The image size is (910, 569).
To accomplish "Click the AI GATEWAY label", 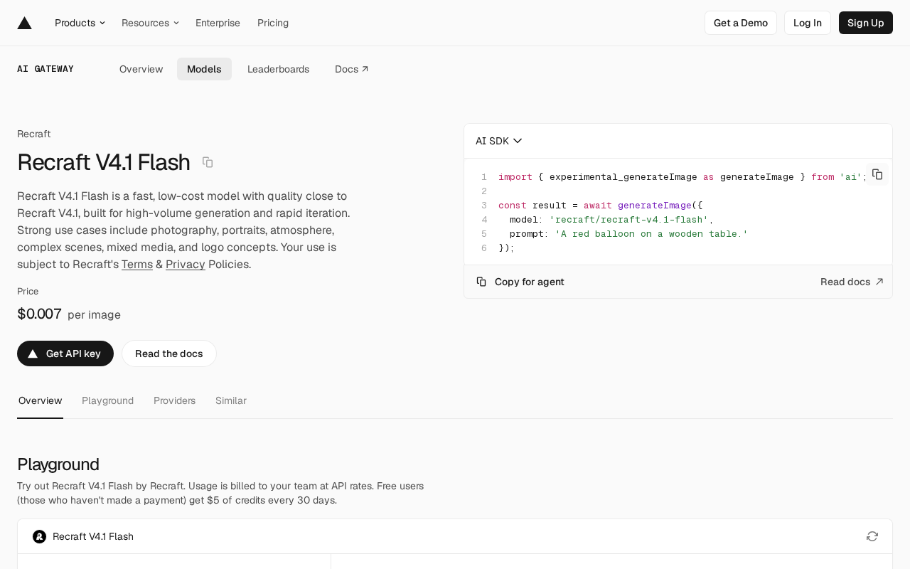I will 45,69.
